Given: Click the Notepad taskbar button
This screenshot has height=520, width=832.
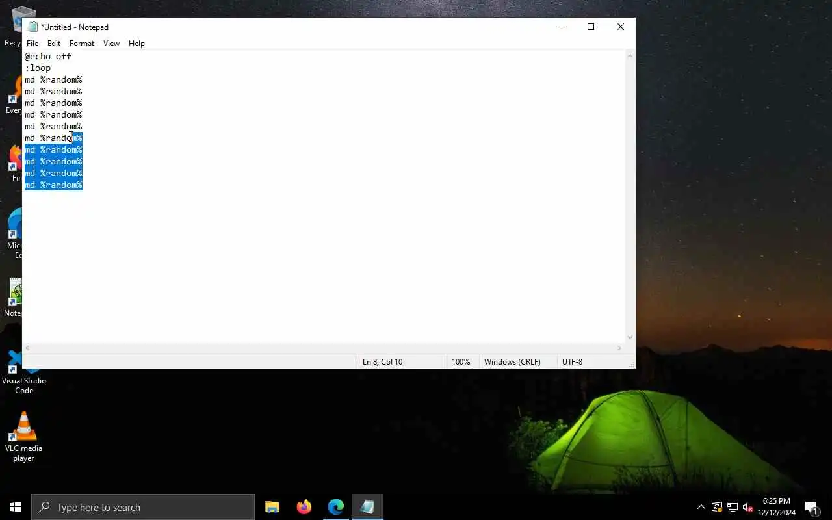Looking at the screenshot, I should tap(367, 507).
